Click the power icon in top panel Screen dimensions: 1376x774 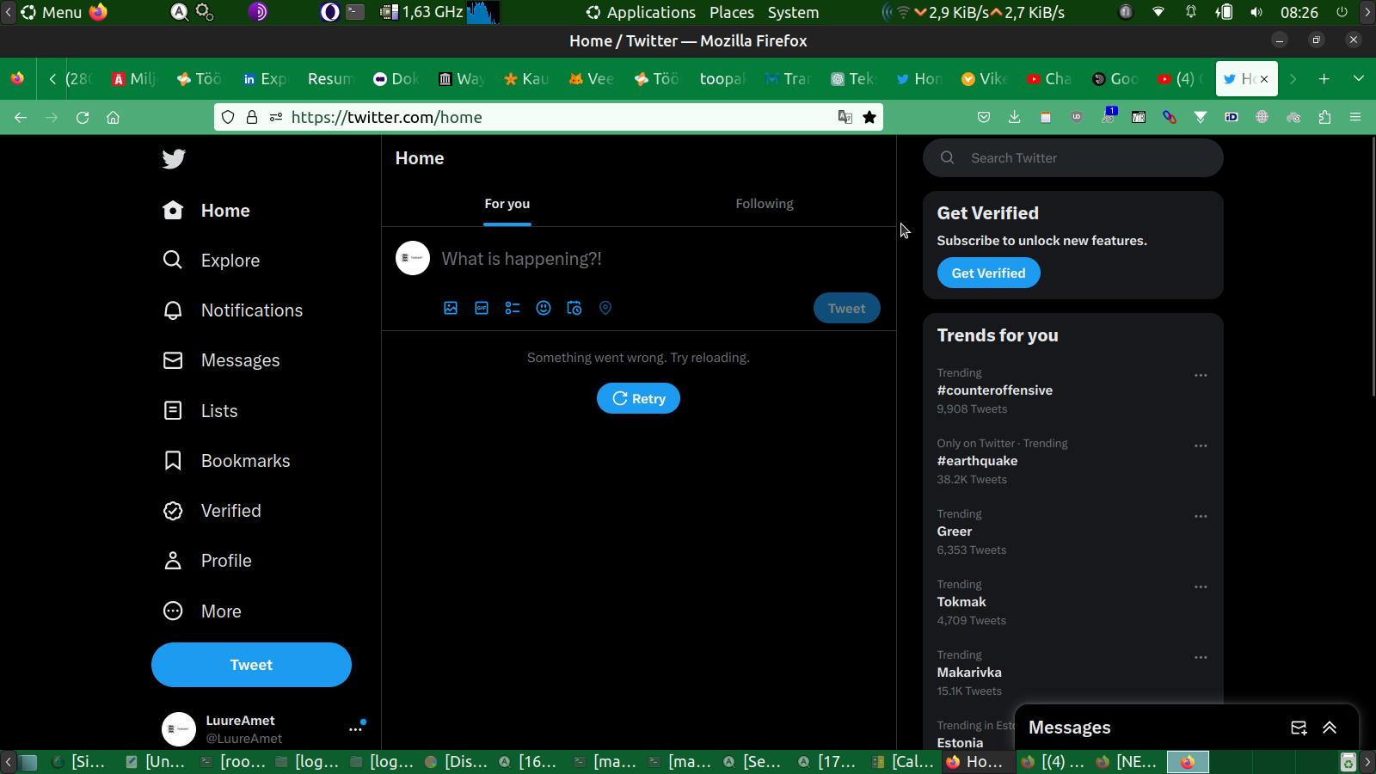click(x=1342, y=12)
